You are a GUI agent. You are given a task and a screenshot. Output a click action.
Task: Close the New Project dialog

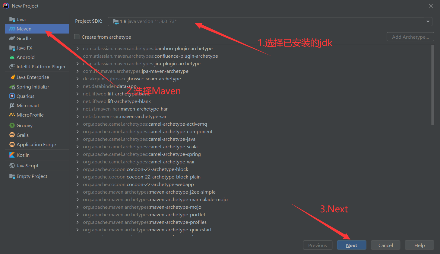pos(431,6)
